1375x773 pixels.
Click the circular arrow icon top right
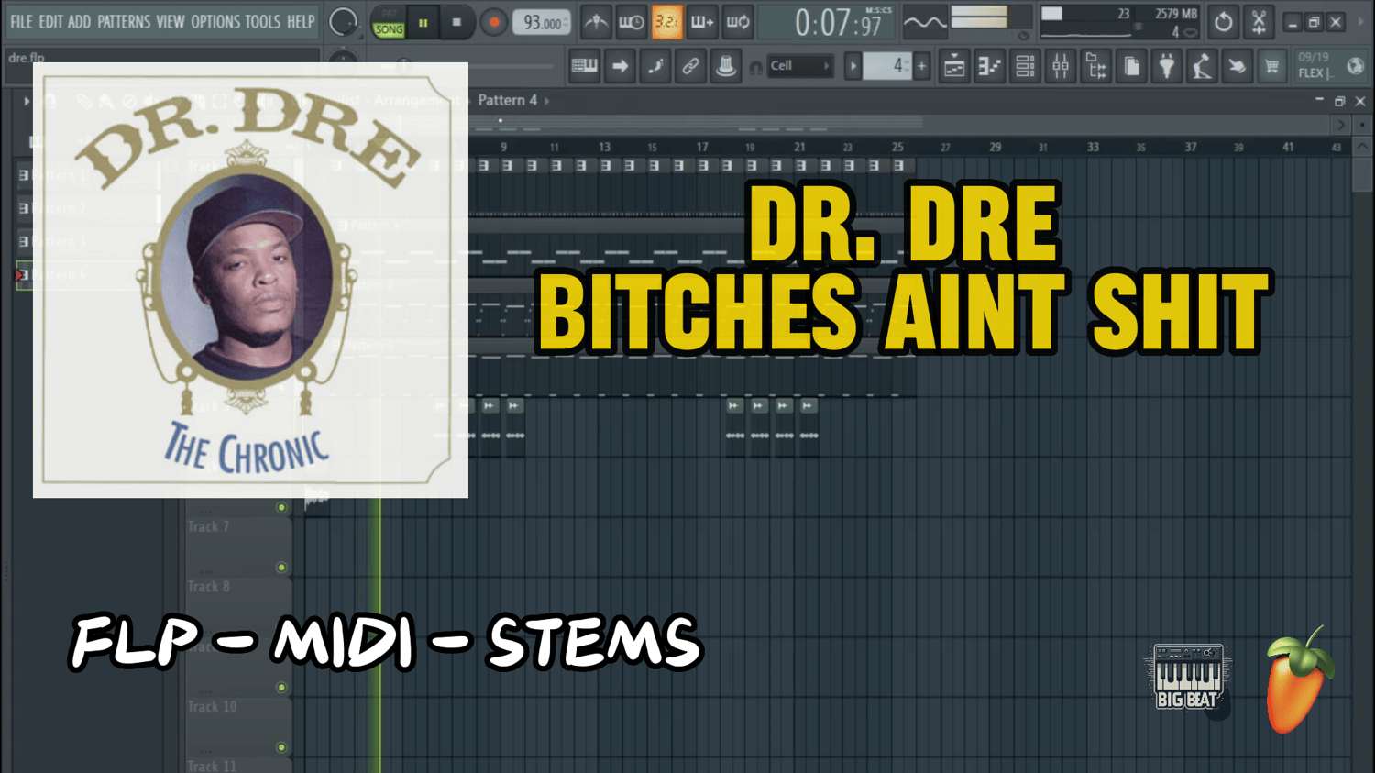(1224, 22)
